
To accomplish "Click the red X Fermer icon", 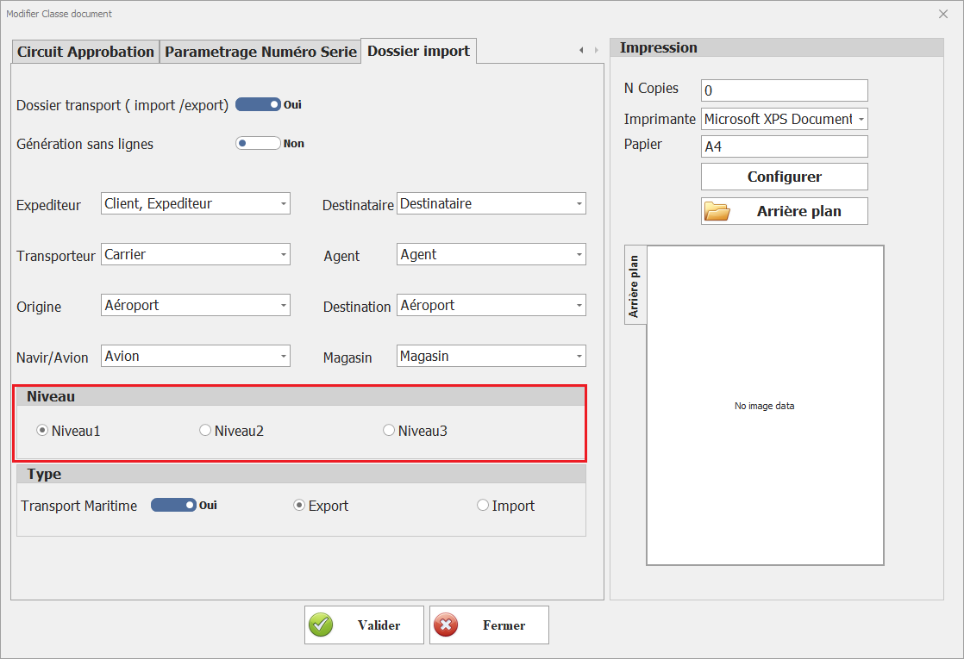I will 447,625.
